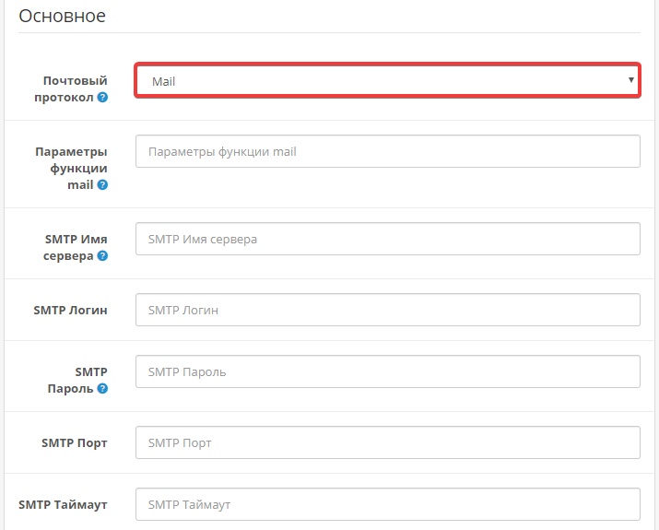The width and height of the screenshot is (659, 530).
Task: Click help icon beside SMTP Пароль label
Action: [102, 389]
